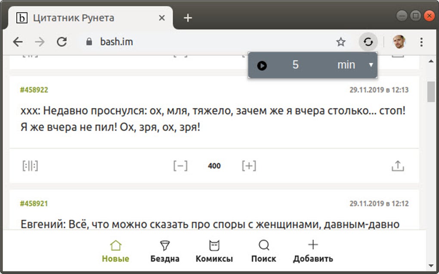This screenshot has height=274, width=439.
Task: Click the rating value 400
Action: tap(214, 166)
